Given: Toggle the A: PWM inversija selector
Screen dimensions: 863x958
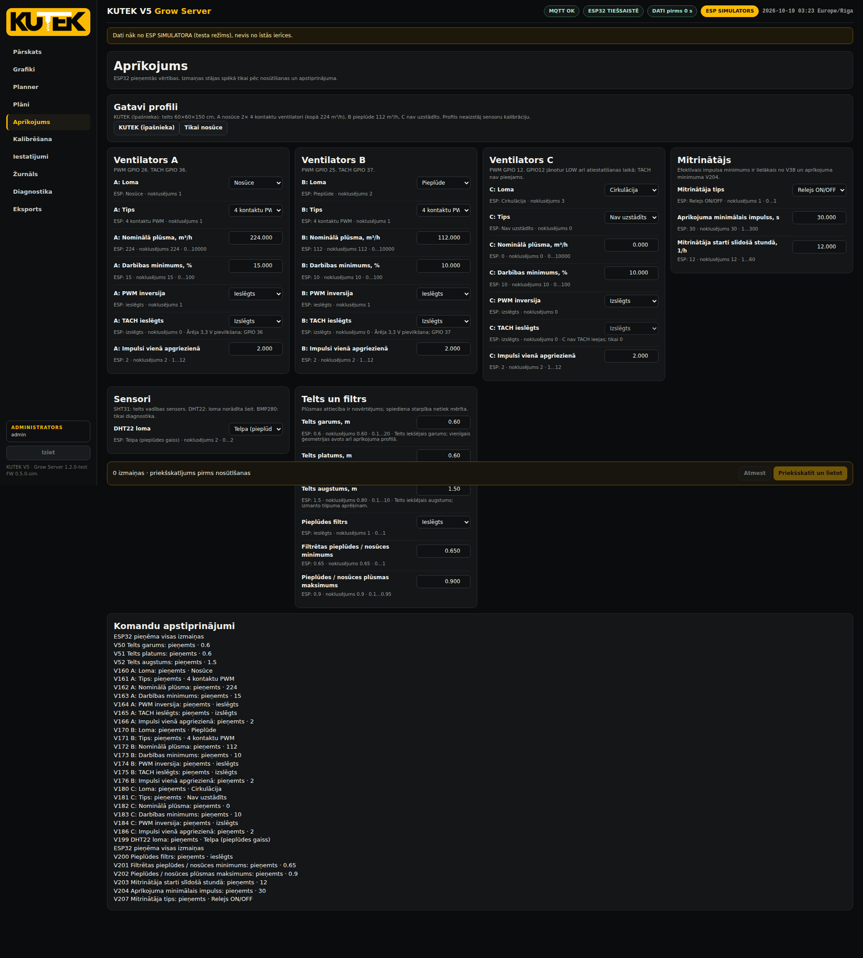Looking at the screenshot, I should tap(255, 294).
